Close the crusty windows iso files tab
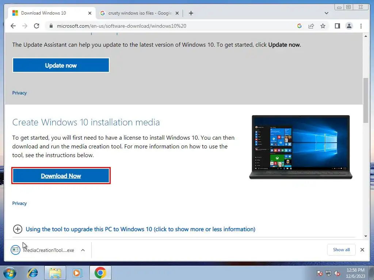The width and height of the screenshot is (374, 280). coord(177,13)
